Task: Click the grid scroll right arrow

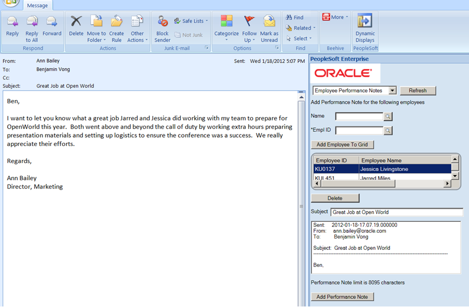Action: 447,183
